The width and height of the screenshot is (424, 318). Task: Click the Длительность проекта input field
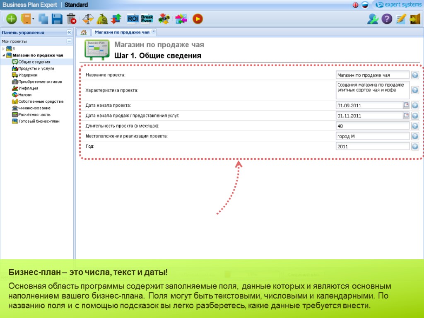(x=373, y=126)
